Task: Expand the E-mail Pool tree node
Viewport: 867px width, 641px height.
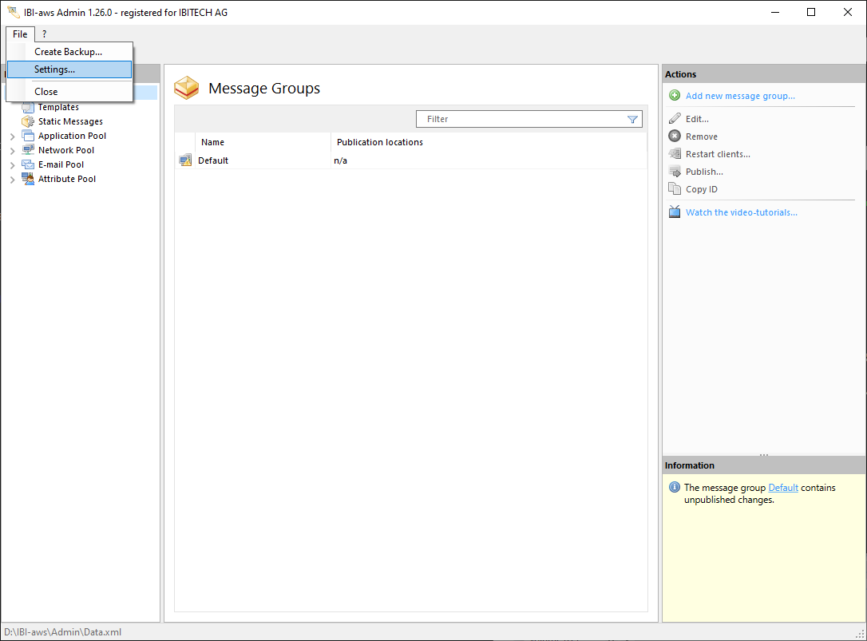Action: [x=12, y=165]
